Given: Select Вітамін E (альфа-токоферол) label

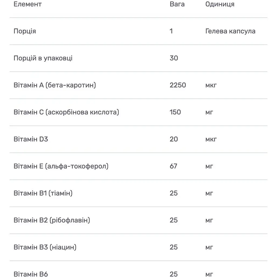Looking at the screenshot, I should tap(61, 166).
